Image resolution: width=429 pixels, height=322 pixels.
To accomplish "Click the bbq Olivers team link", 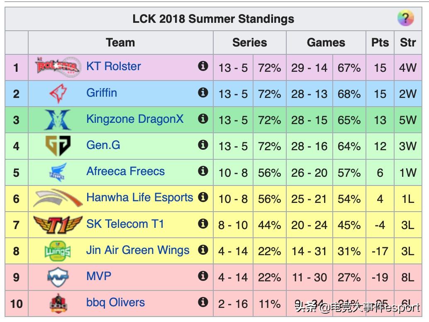I will pos(115,302).
